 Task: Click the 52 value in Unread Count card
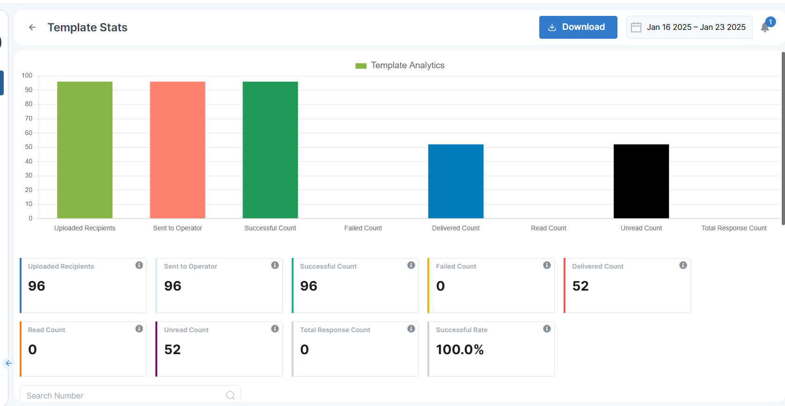pos(173,349)
